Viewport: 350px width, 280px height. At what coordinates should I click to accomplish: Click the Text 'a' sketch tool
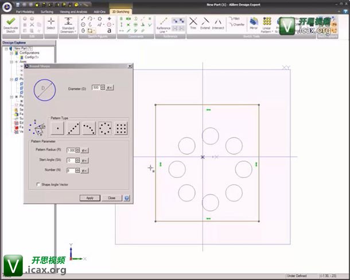pos(109,30)
